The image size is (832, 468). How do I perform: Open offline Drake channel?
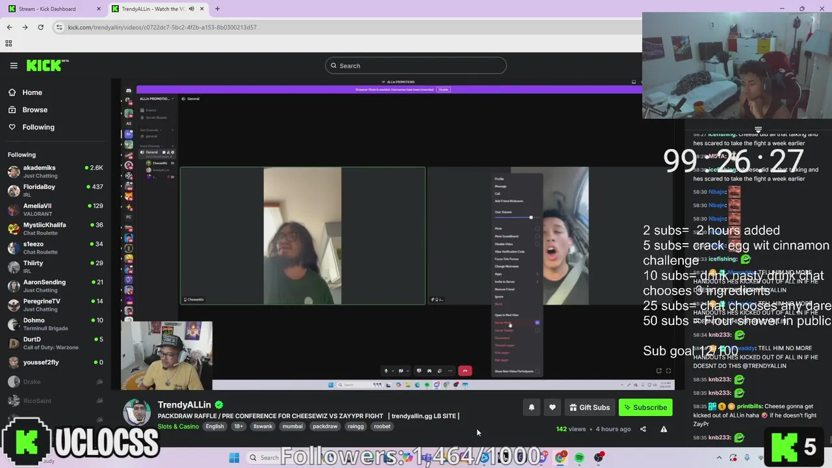(x=55, y=382)
